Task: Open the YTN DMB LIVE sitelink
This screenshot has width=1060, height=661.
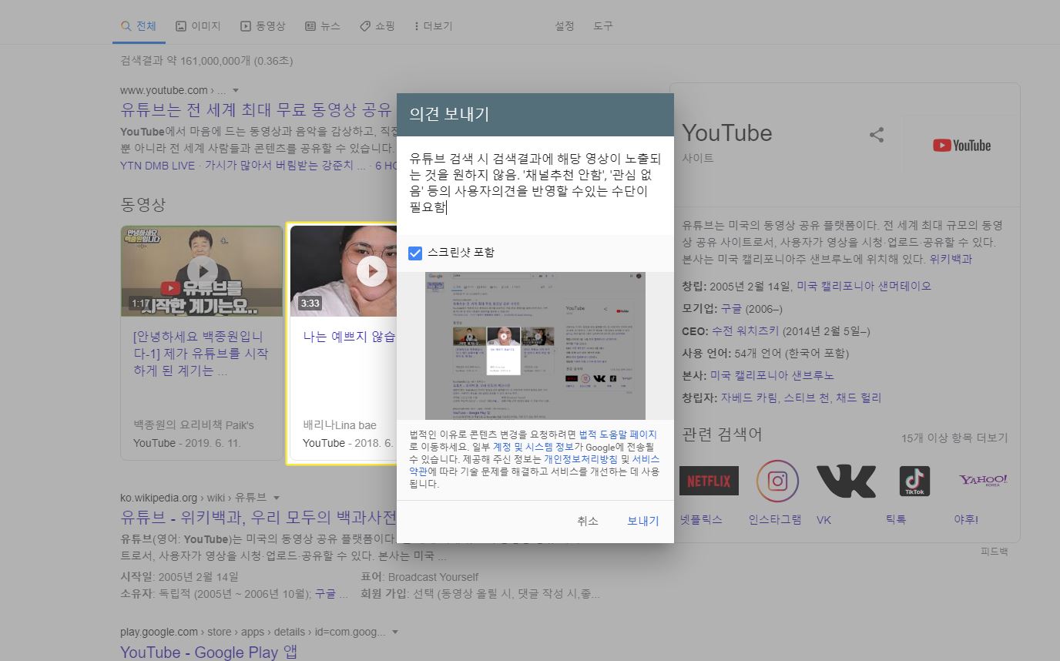Action: coord(158,165)
